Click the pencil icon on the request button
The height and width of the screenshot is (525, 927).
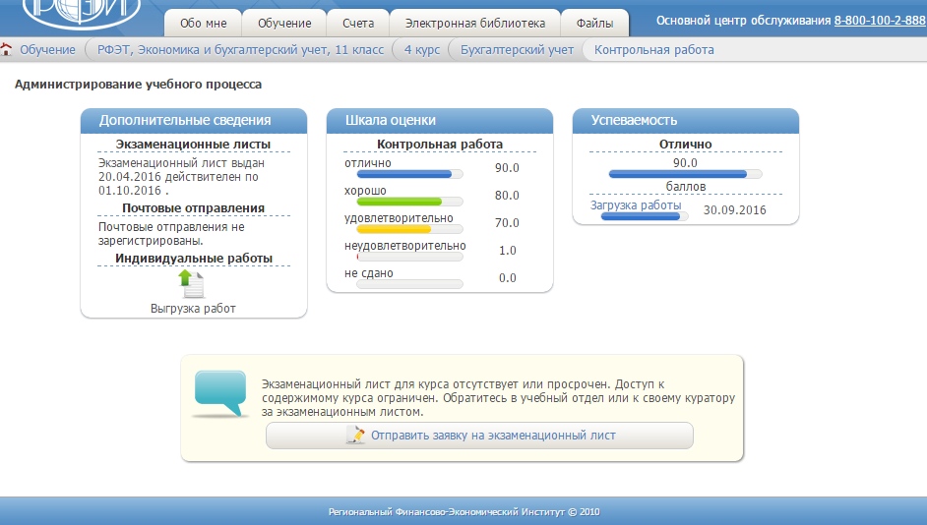(355, 435)
